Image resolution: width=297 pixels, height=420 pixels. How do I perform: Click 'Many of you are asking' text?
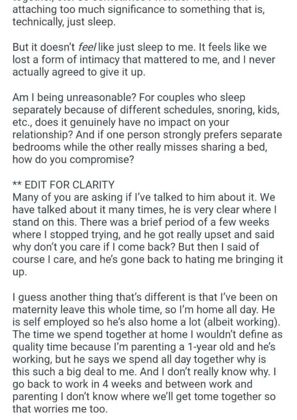pos(67,197)
